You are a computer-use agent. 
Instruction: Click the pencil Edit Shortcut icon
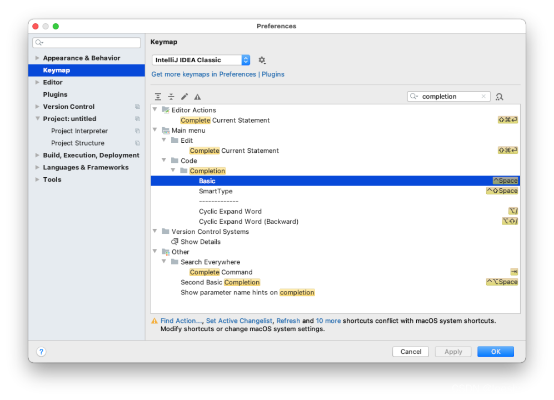click(184, 97)
